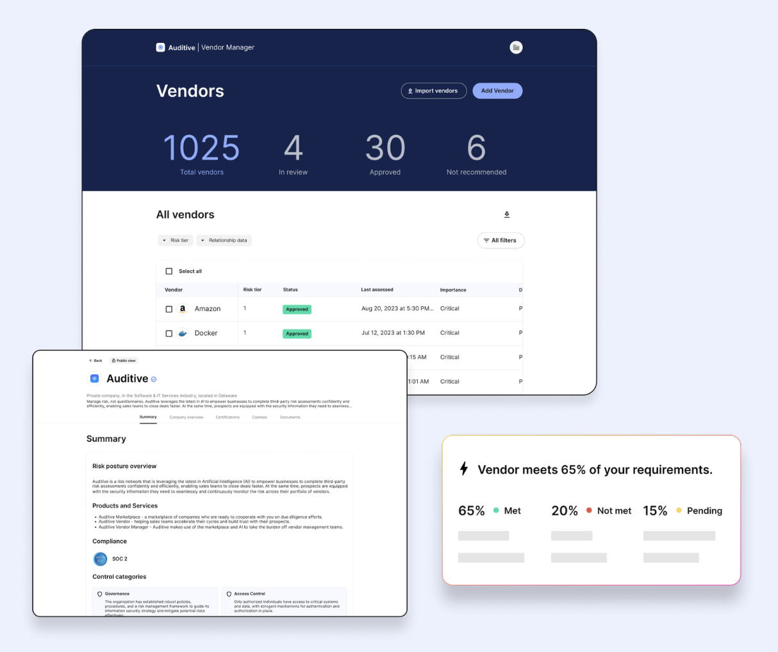Select the Controls tab
Viewport: 778px width, 652px height.
260,417
